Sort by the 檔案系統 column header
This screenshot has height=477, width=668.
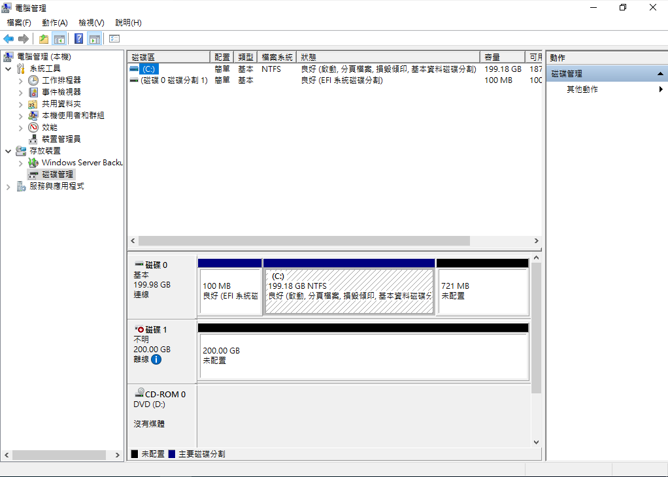tap(277, 57)
